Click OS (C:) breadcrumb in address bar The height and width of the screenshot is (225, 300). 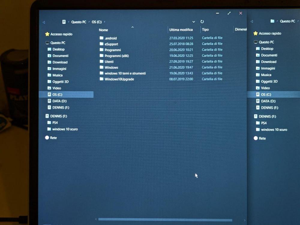click(x=97, y=22)
